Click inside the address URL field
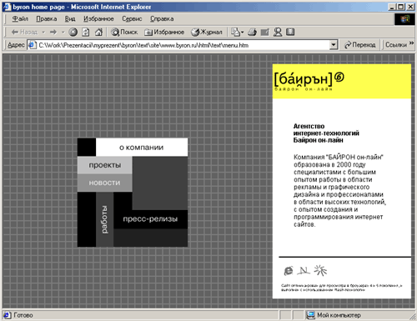417x321 pixels. click(x=183, y=45)
